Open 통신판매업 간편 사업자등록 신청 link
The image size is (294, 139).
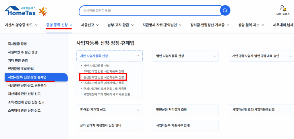pos(104,77)
